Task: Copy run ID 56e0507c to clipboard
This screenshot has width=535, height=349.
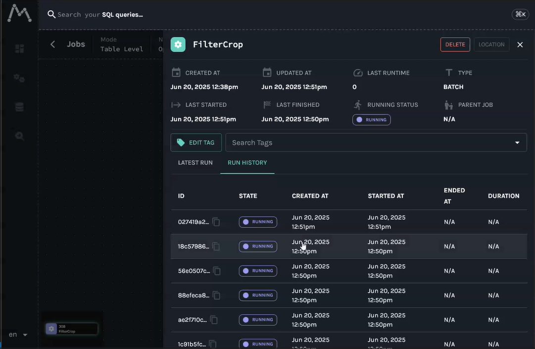Action: click(x=217, y=271)
